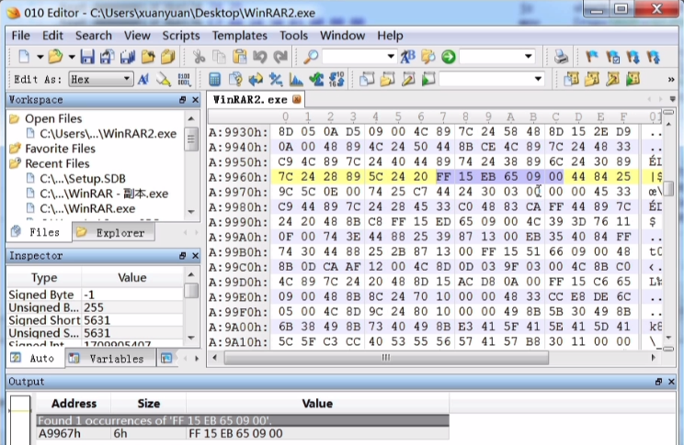Image resolution: width=684 pixels, height=445 pixels.
Task: Click the Favorite Files folder
Action: (x=60, y=149)
